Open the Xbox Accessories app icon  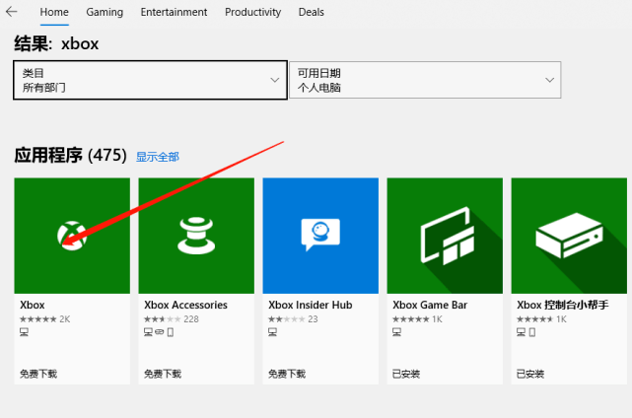(x=196, y=236)
